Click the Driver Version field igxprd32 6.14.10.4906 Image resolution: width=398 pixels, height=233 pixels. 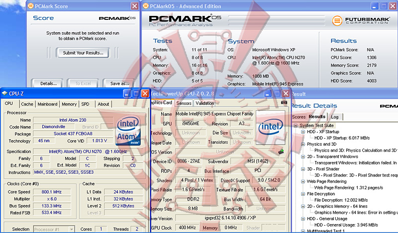point(230,218)
